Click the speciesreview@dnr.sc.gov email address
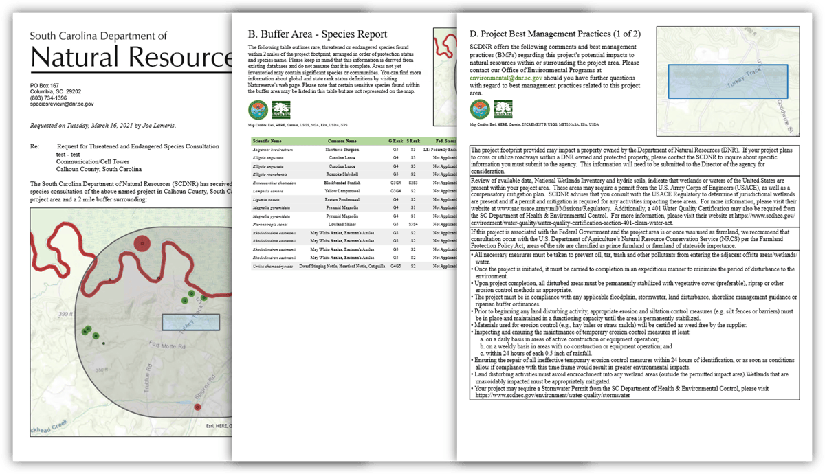 tap(62, 104)
